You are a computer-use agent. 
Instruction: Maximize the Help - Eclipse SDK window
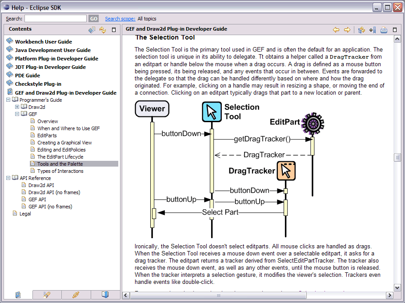point(387,8)
